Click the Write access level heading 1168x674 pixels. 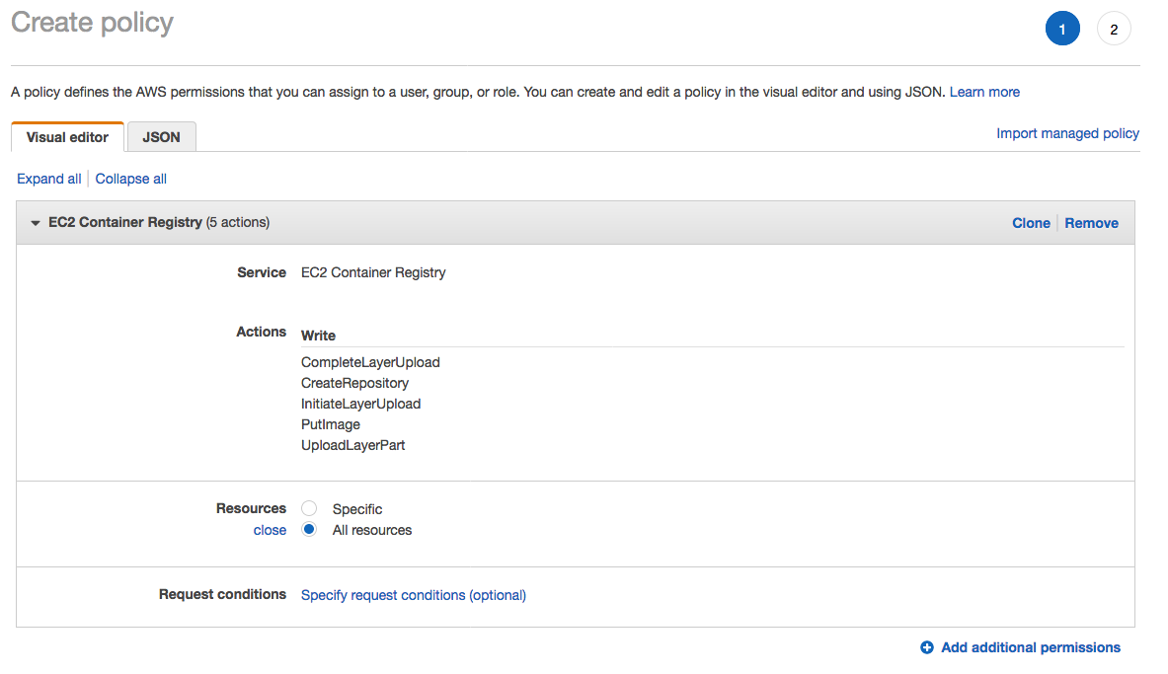coord(318,336)
